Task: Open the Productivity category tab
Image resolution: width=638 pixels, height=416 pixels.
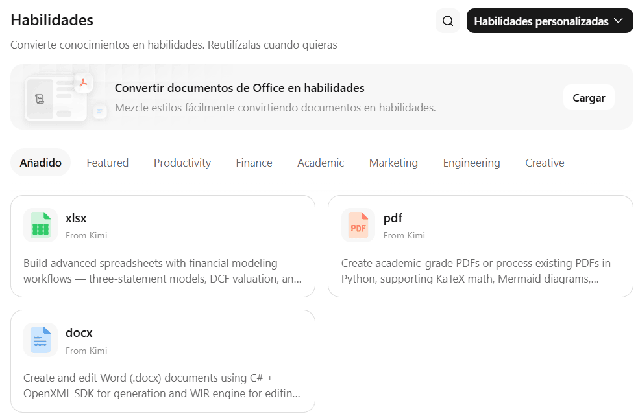Action: point(182,163)
